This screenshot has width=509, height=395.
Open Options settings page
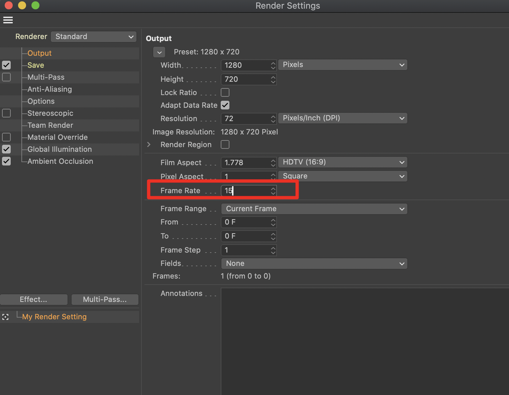(x=41, y=101)
